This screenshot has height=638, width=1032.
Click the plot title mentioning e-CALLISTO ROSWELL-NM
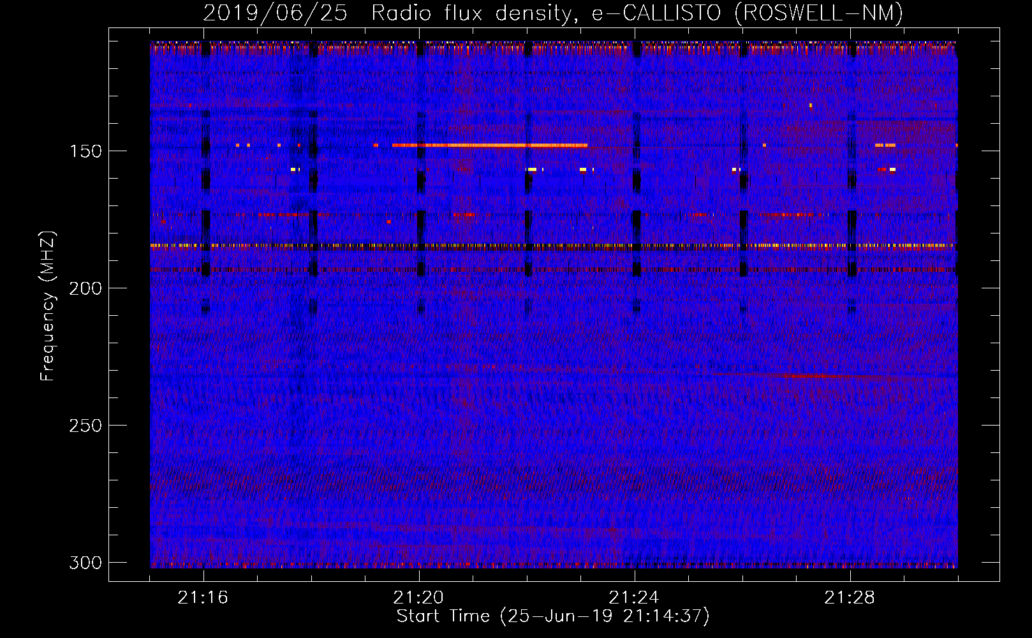coord(553,13)
